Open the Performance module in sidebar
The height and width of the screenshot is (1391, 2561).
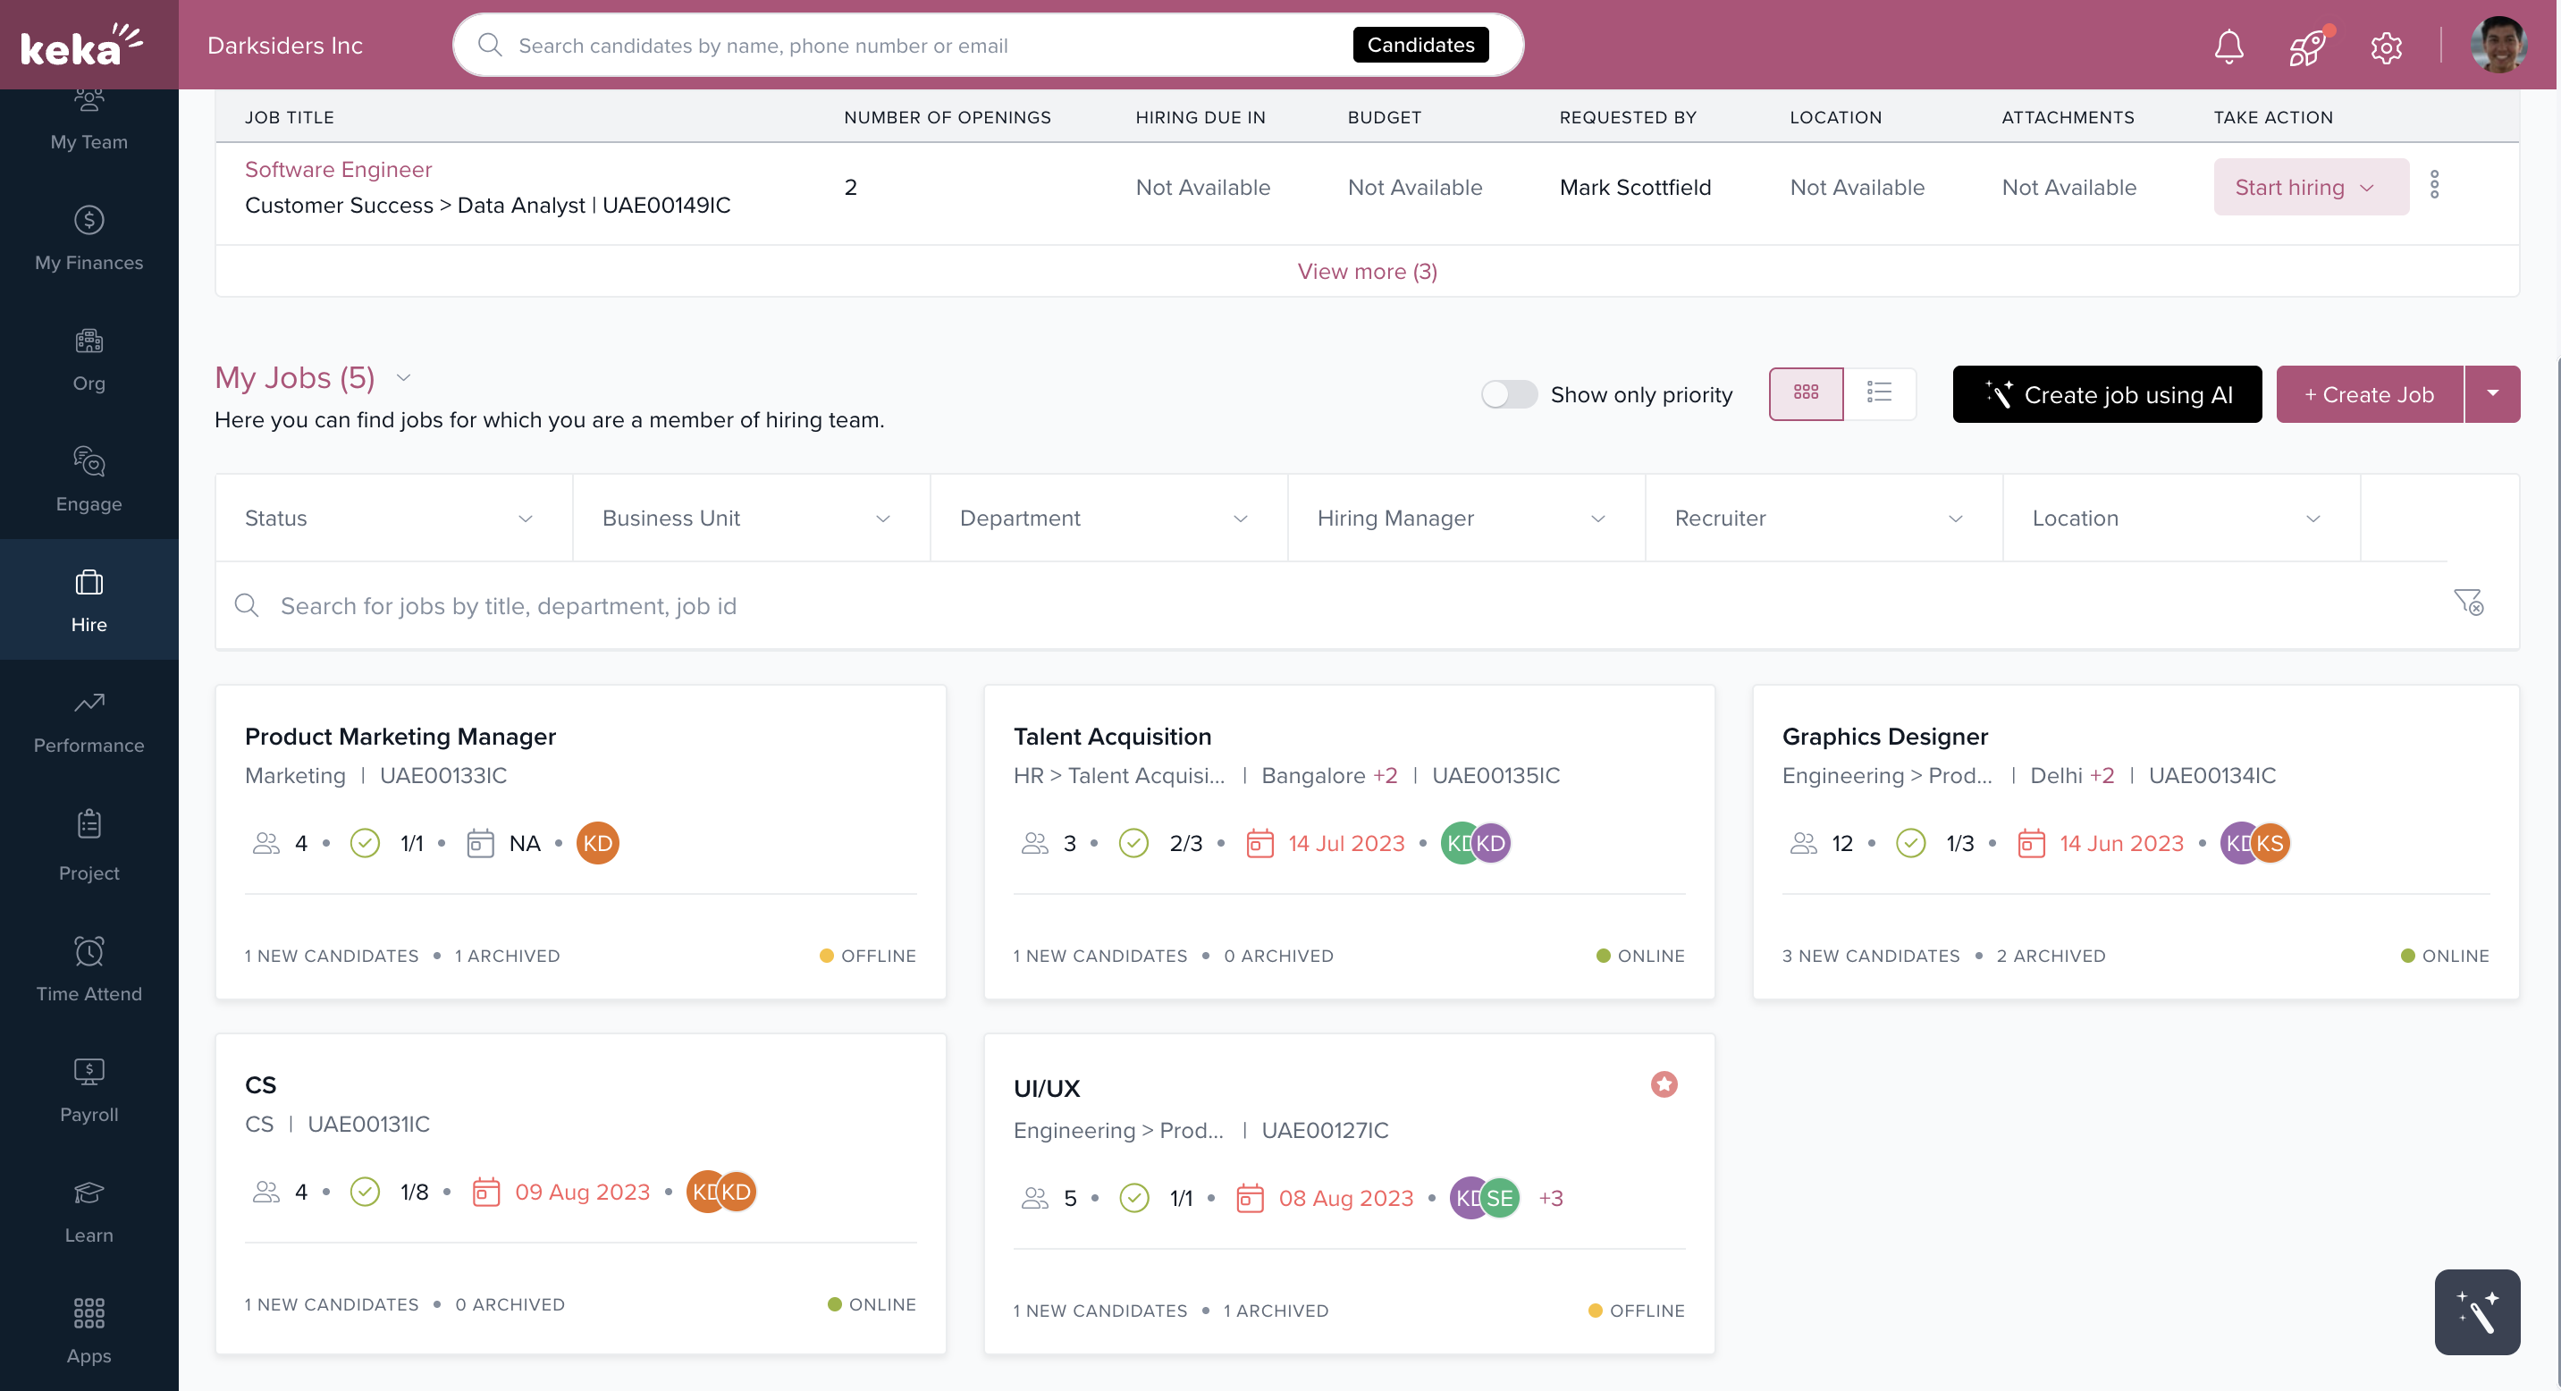(88, 721)
